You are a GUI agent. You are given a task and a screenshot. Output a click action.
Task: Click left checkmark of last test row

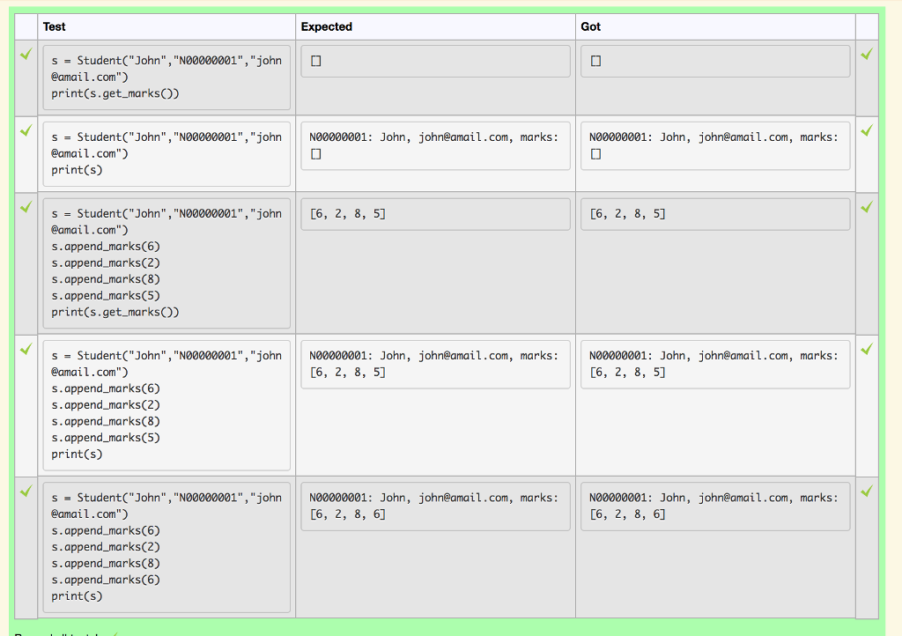[26, 491]
